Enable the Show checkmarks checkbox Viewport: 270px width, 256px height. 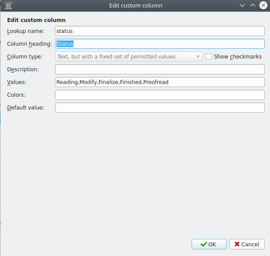209,57
